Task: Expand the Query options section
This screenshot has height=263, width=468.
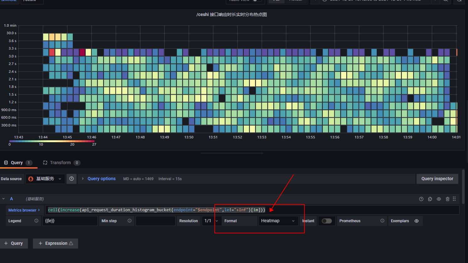Action: click(x=101, y=179)
